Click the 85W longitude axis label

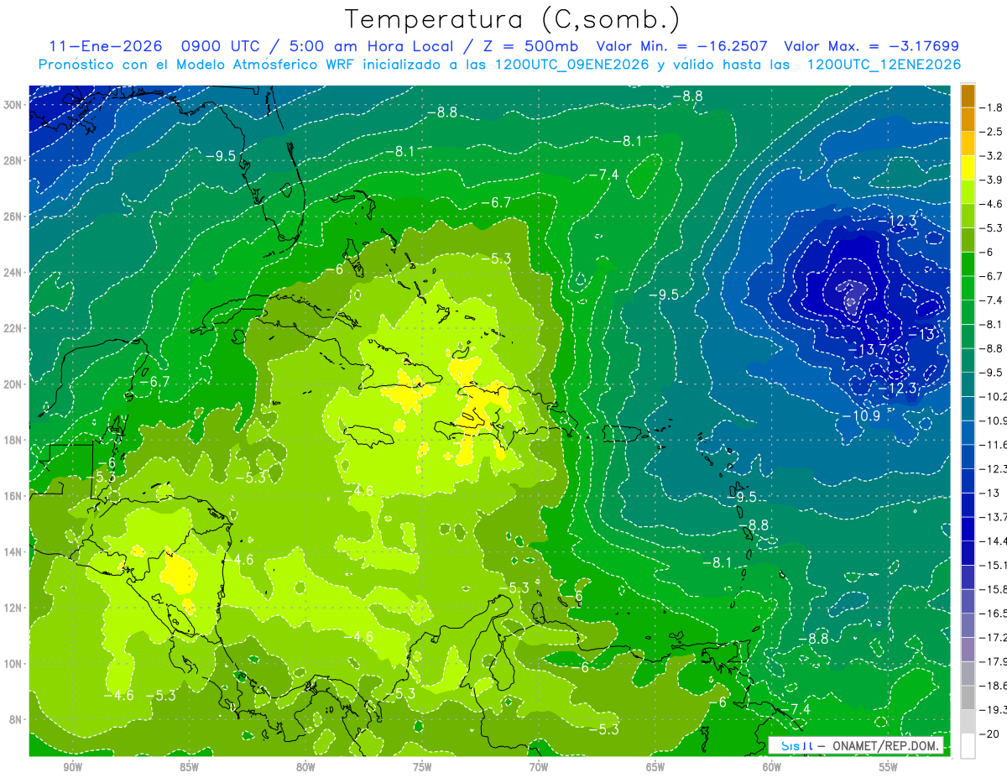[189, 767]
